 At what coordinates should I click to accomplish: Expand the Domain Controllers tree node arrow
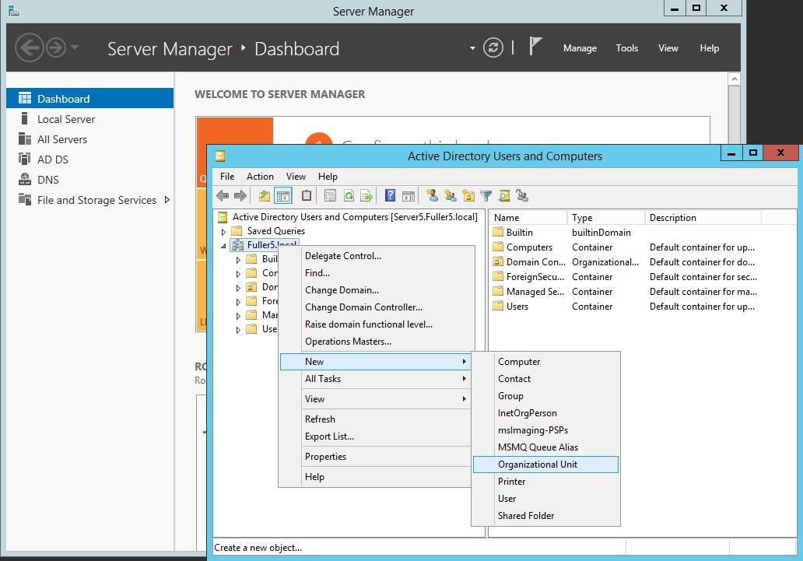[238, 289]
